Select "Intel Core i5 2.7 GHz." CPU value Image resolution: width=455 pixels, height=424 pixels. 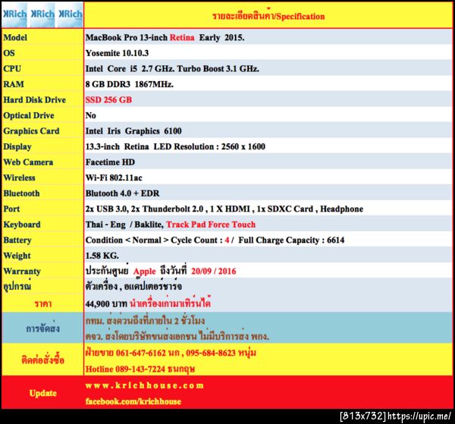[130, 69]
